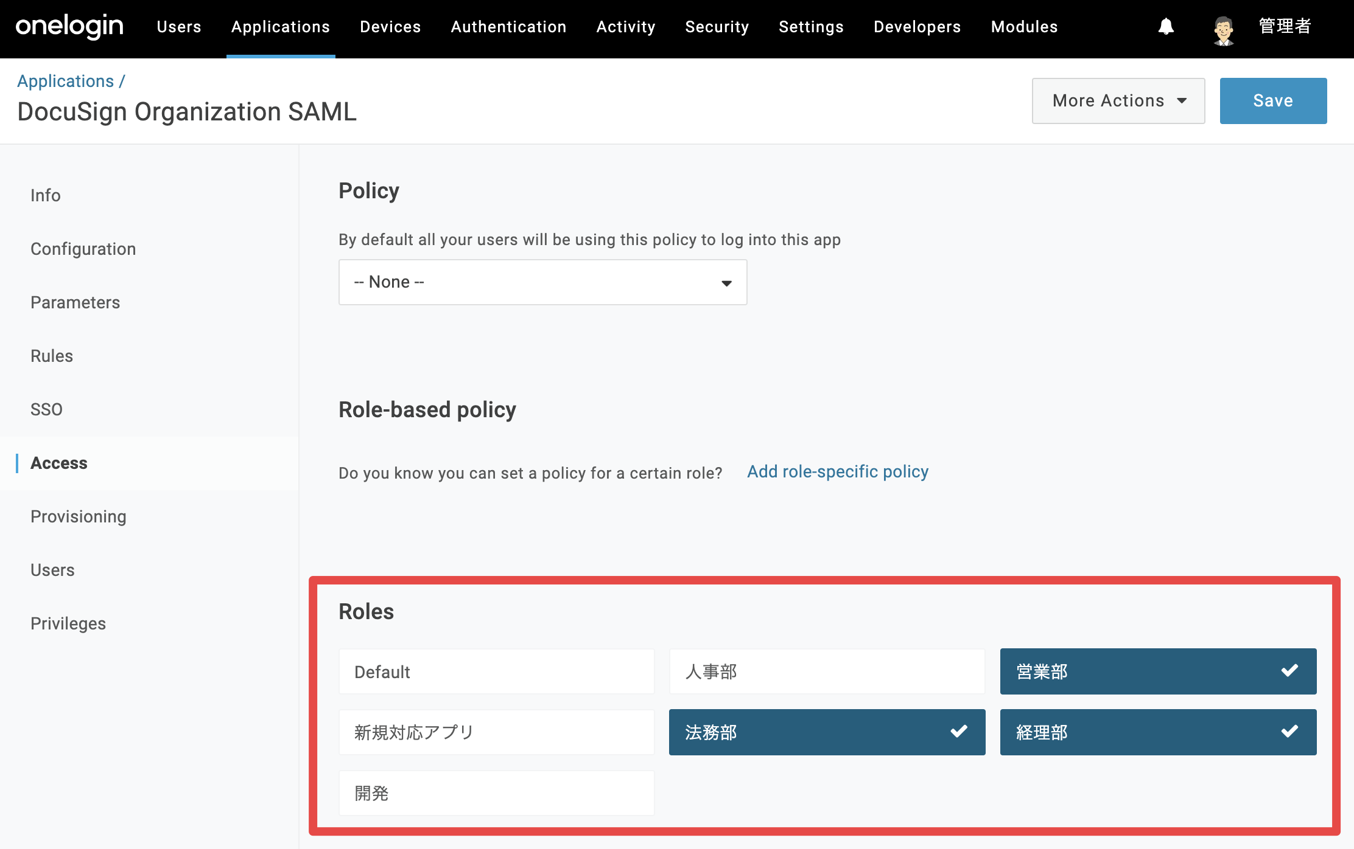Deselect the 経理部 role
The height and width of the screenshot is (849, 1354).
(1158, 732)
